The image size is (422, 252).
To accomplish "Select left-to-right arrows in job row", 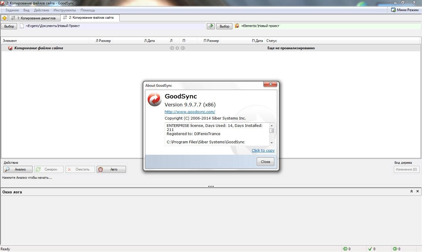I will coord(183,48).
